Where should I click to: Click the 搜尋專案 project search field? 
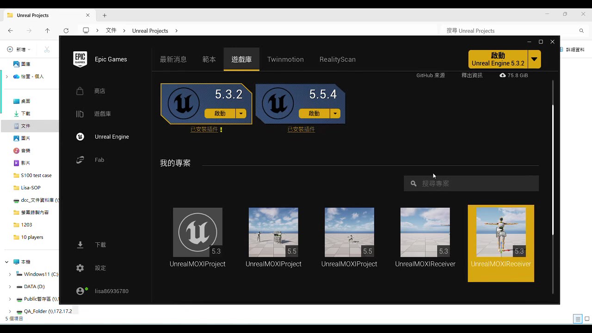pos(471,184)
